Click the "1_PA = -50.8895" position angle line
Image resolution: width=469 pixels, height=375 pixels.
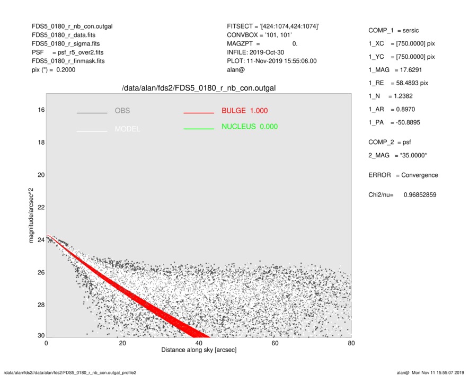[394, 122]
